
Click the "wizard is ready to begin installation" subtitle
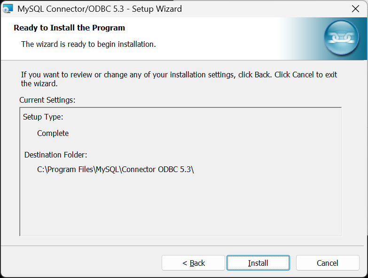click(x=88, y=44)
